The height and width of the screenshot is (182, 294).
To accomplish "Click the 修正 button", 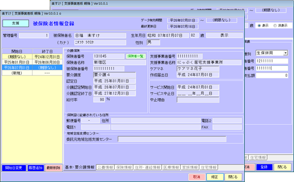I will (x=215, y=177).
